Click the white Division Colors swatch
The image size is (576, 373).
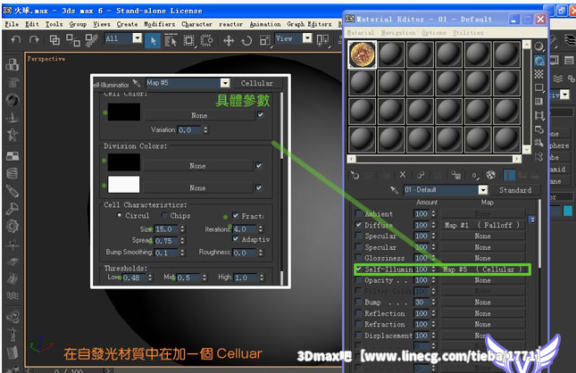[x=124, y=185]
